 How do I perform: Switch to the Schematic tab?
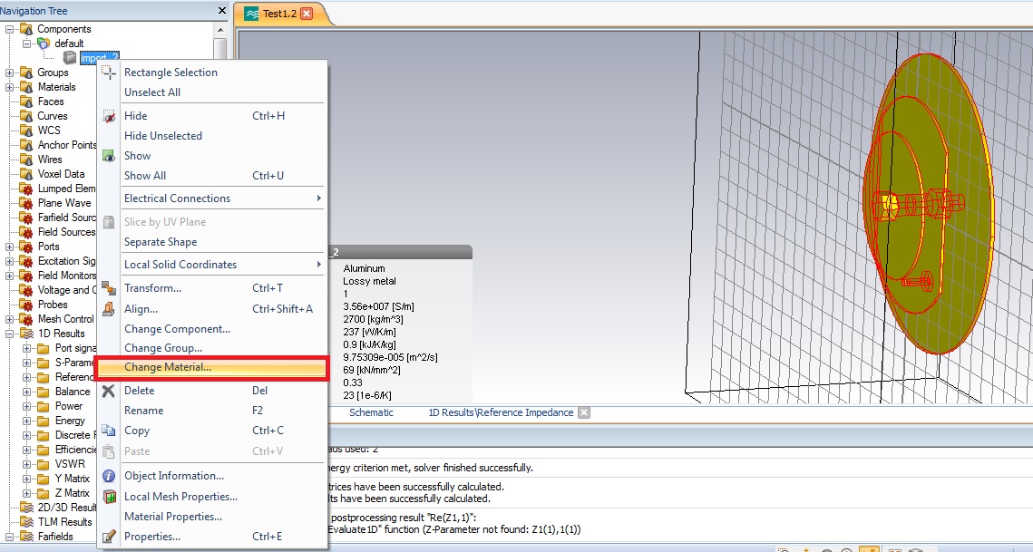[x=371, y=412]
